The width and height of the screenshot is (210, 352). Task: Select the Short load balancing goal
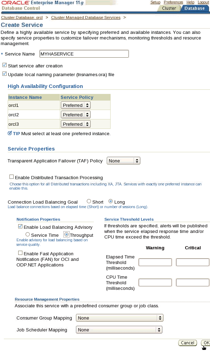tap(89, 201)
